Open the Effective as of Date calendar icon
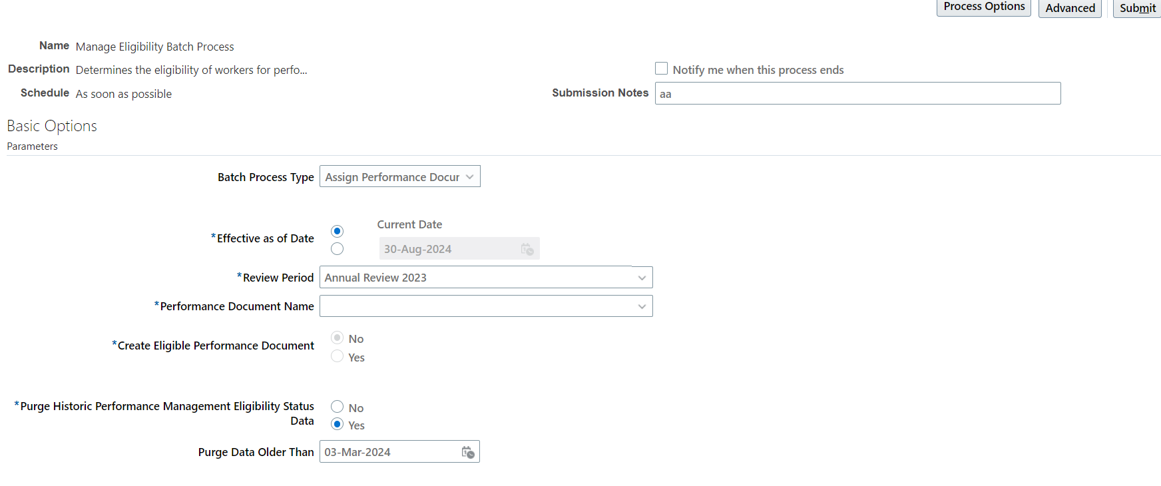The height and width of the screenshot is (486, 1161). [x=527, y=249]
